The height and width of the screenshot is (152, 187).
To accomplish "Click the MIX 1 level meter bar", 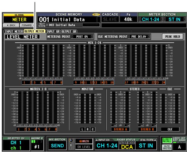I will (x=25, y=61).
